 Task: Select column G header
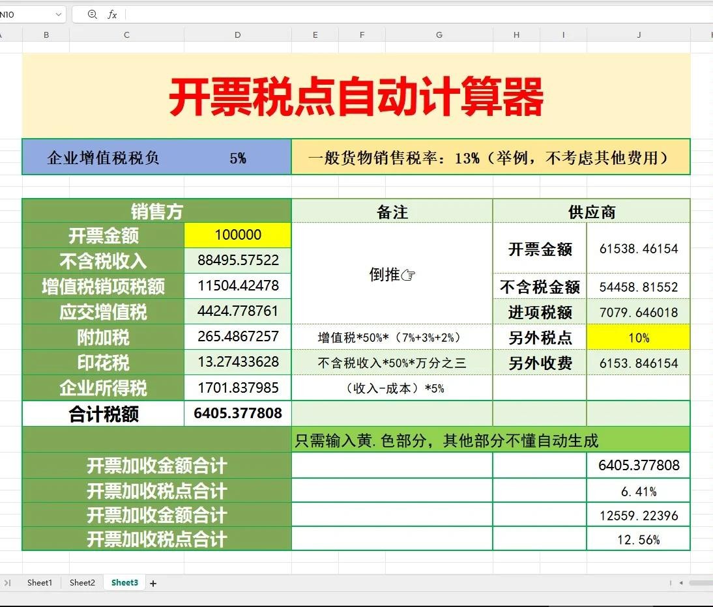(439, 35)
